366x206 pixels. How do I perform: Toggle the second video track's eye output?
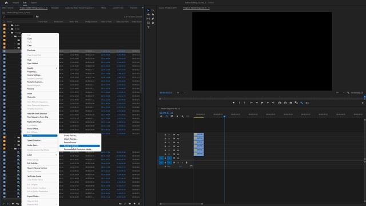[178, 138]
